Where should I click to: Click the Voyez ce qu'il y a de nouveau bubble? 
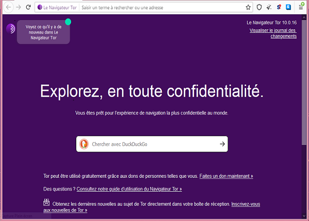click(43, 32)
